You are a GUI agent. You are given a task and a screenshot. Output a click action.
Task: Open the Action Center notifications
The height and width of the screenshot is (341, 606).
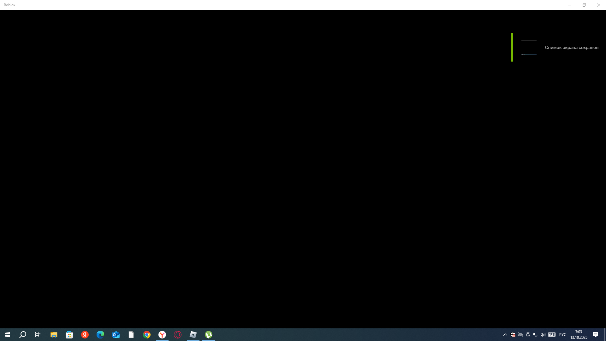click(x=596, y=335)
